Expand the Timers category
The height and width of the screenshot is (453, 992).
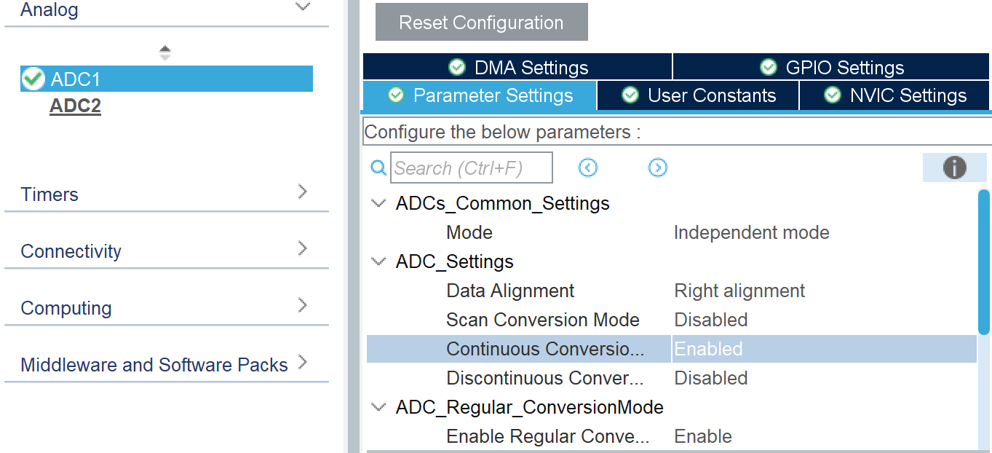(303, 192)
